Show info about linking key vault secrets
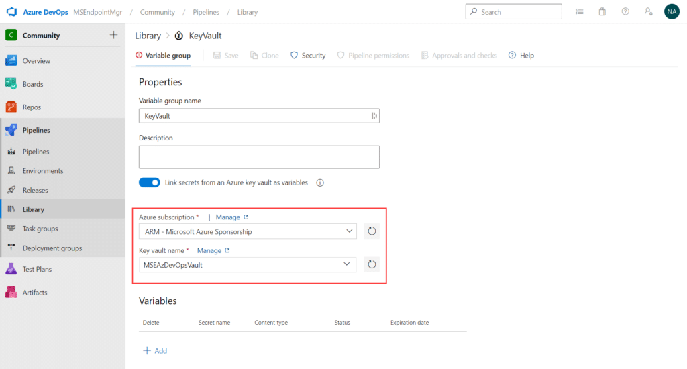 pos(320,182)
